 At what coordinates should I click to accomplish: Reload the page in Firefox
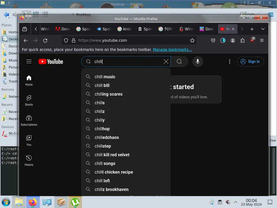click(x=45, y=41)
